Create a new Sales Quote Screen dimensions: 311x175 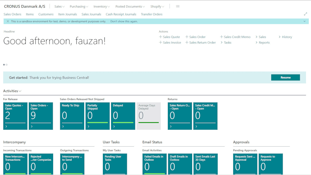[170, 37]
